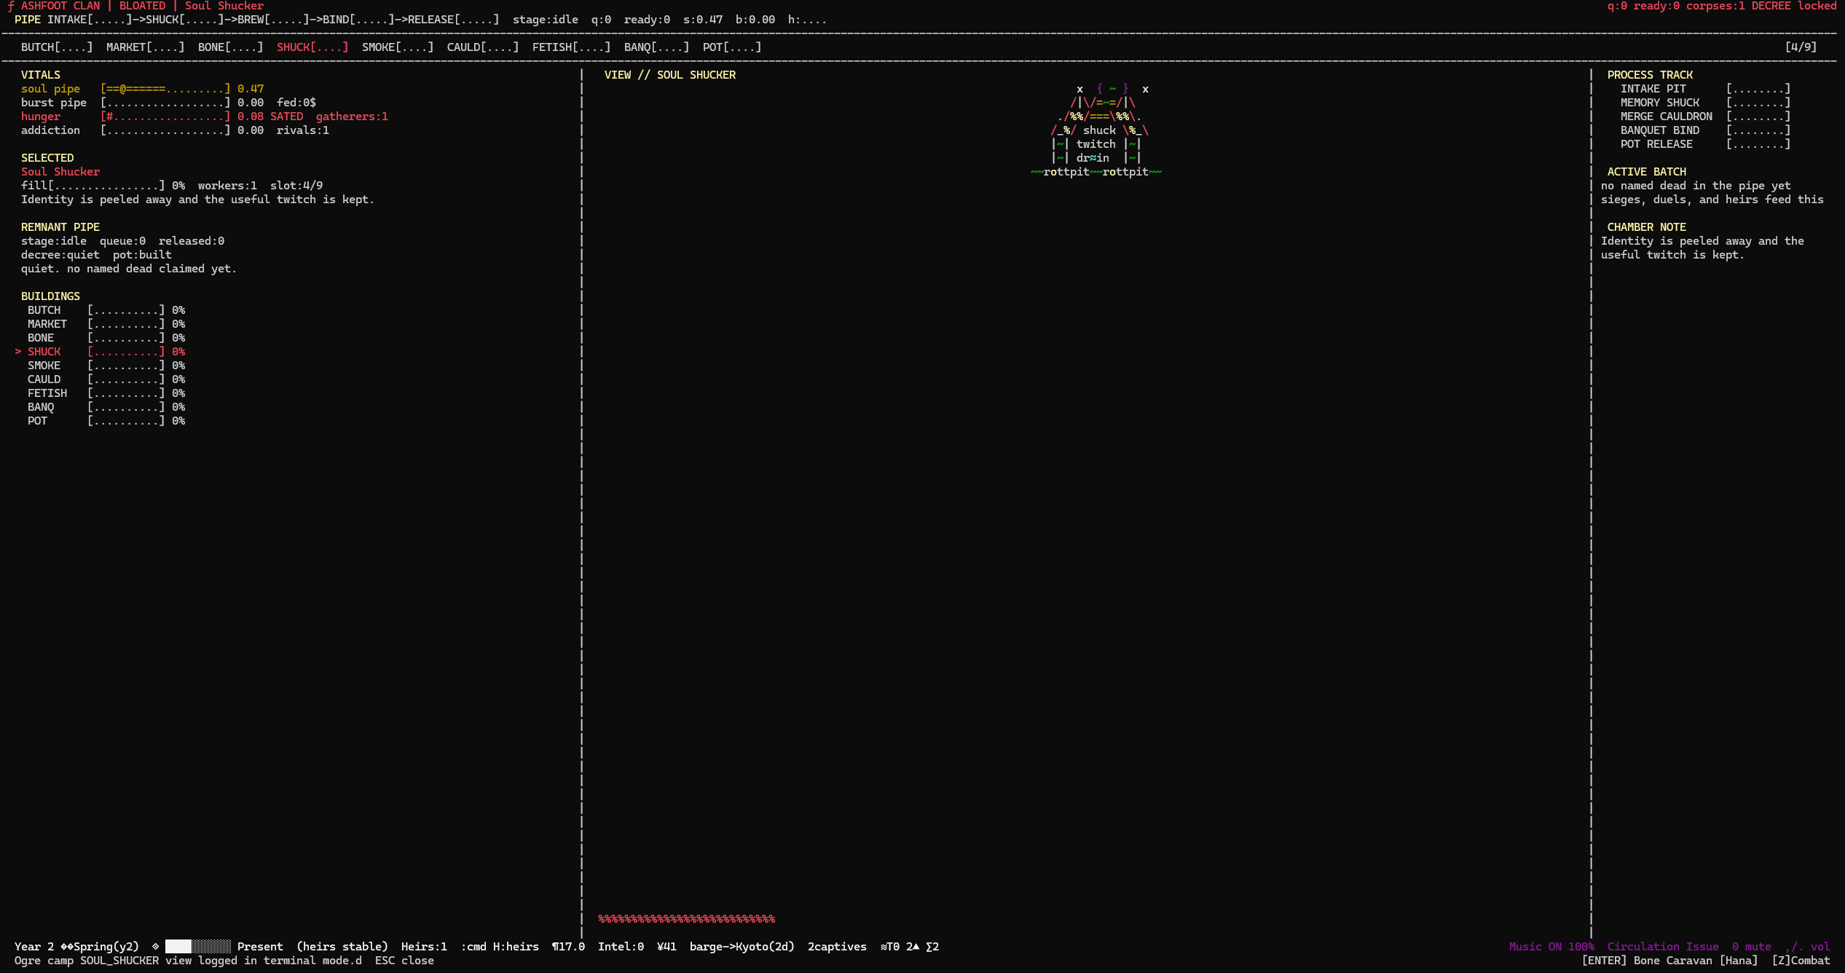This screenshot has height=973, width=1845.
Task: Open the H:heirs command link
Action: (516, 947)
